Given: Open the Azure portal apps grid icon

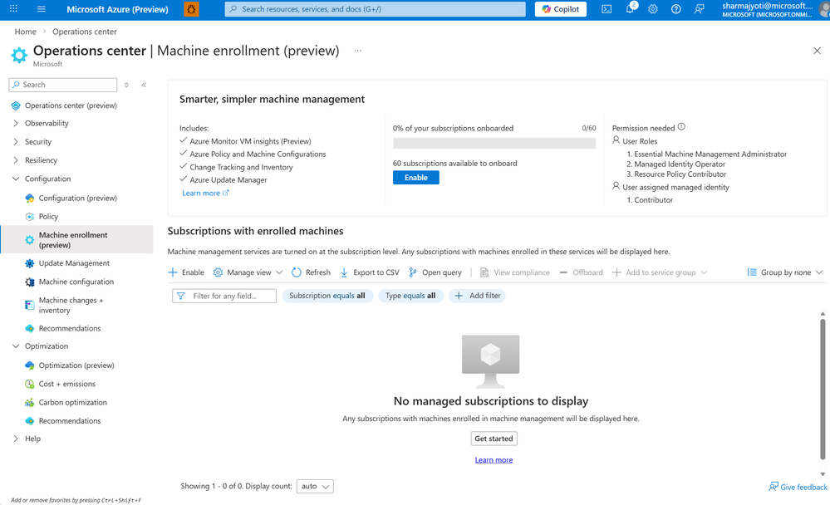Looking at the screenshot, I should pyautogui.click(x=14, y=9).
